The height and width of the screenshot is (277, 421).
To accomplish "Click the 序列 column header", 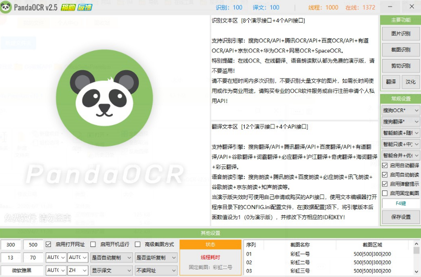I will pyautogui.click(x=251, y=244).
